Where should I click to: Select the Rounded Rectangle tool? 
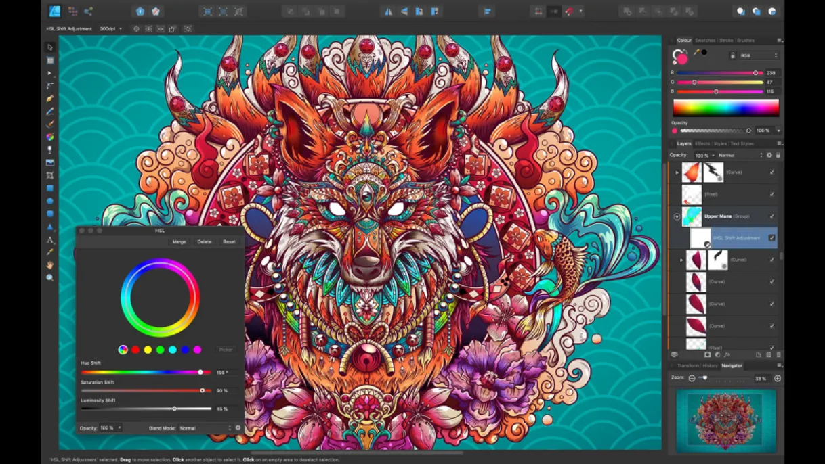[x=50, y=214]
